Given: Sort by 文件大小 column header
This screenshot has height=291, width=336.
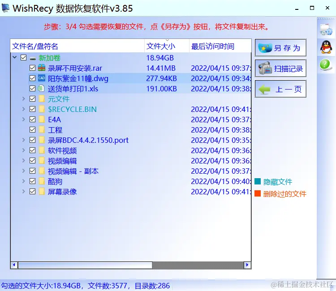Looking at the screenshot, I should click(167, 46).
